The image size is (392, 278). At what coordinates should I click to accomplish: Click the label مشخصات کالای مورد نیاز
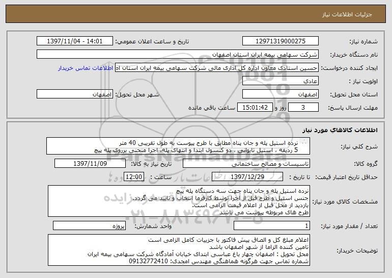[x=346, y=201]
